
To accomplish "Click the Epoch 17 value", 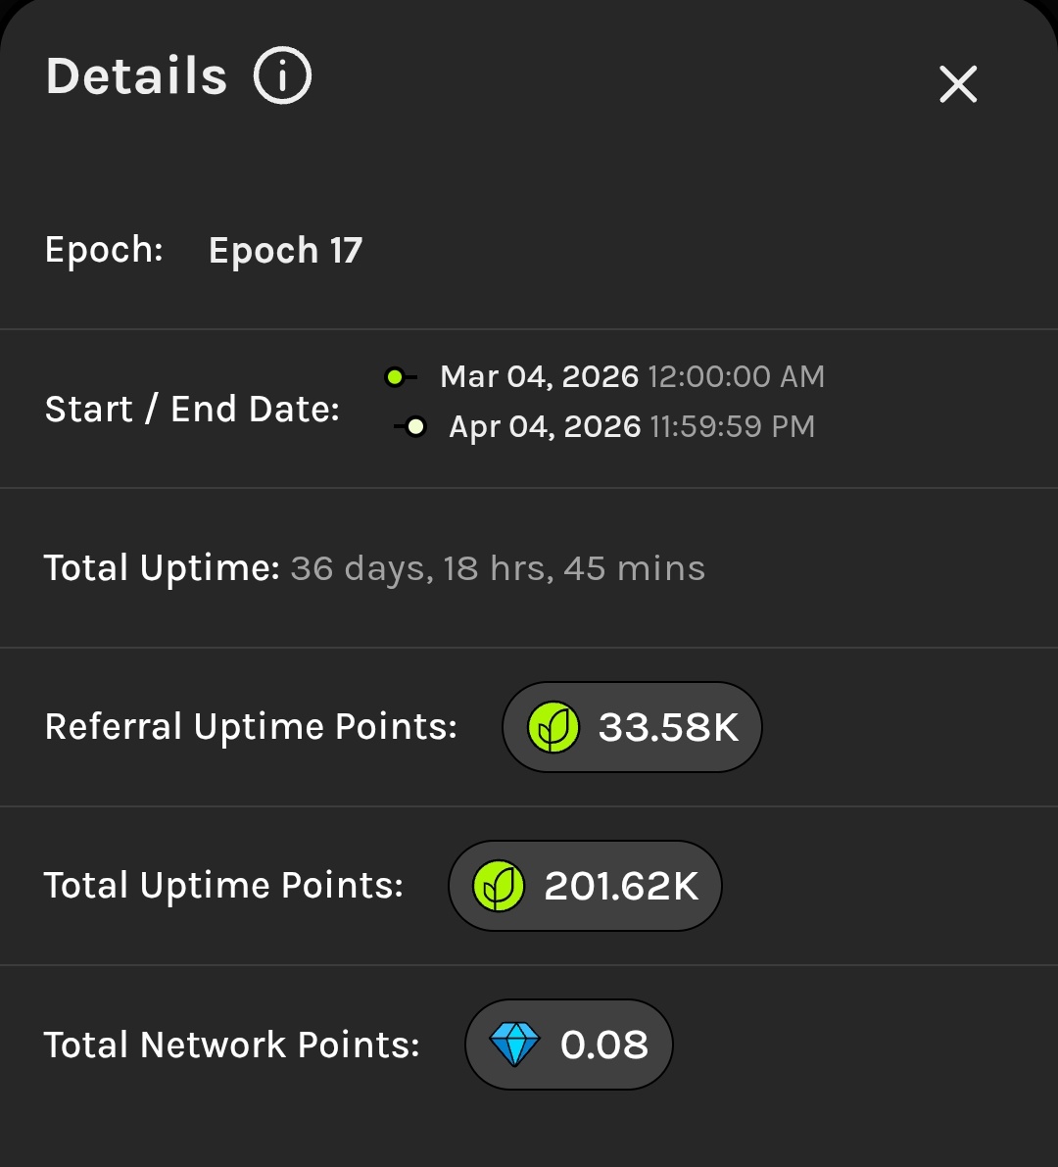I will pyautogui.click(x=285, y=251).
